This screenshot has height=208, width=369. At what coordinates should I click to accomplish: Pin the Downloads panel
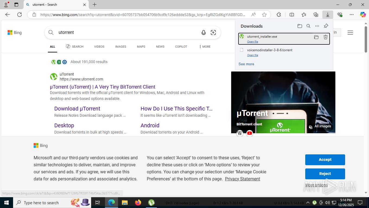[x=326, y=26]
